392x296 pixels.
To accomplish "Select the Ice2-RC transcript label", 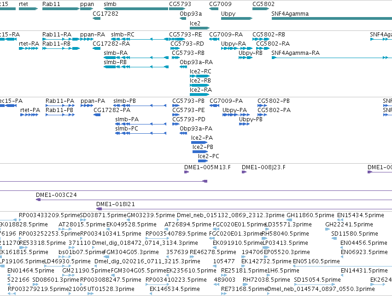I will [x=200, y=71].
